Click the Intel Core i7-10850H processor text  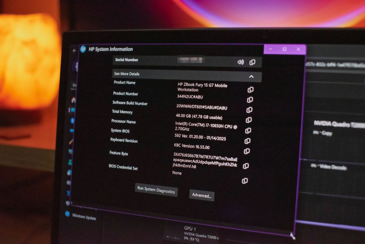click(x=206, y=126)
